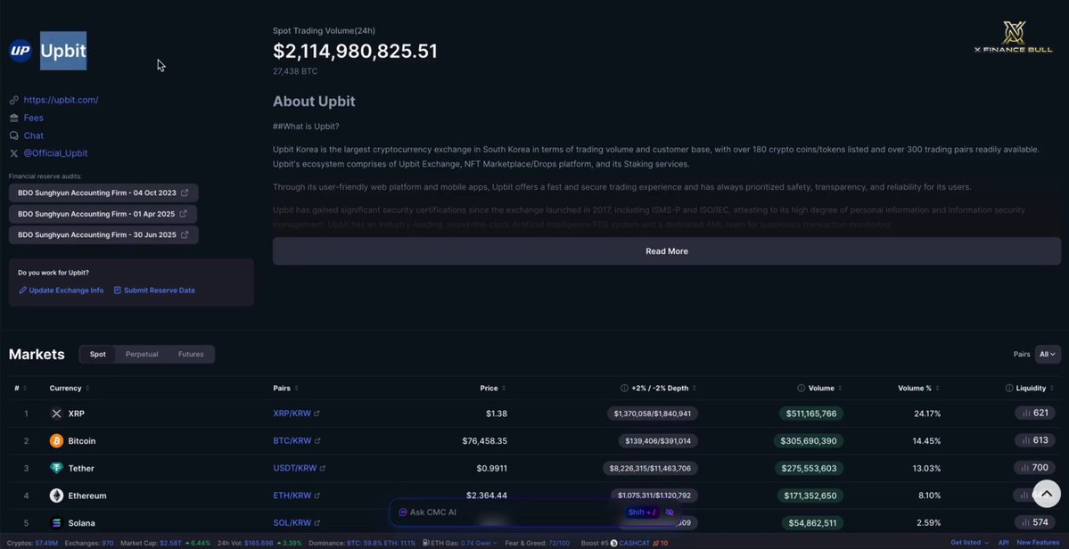
Task: Click the Bitcoin coin icon
Action: point(56,440)
